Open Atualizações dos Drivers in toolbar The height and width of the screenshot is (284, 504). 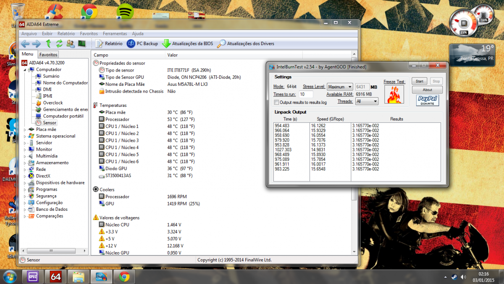[x=246, y=43]
